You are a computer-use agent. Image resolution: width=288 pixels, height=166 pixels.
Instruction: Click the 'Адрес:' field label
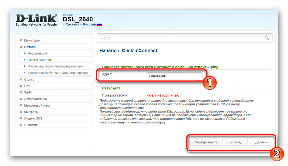(x=107, y=74)
